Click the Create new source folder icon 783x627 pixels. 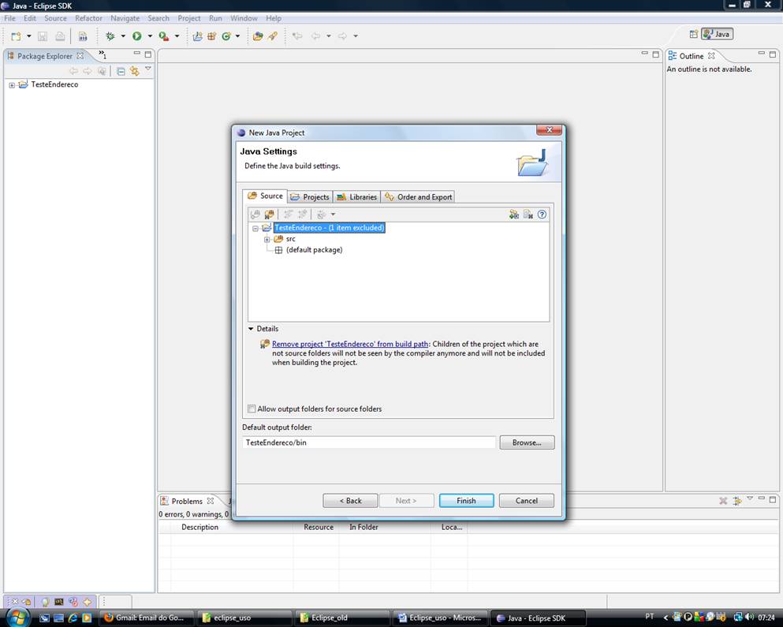tap(255, 215)
